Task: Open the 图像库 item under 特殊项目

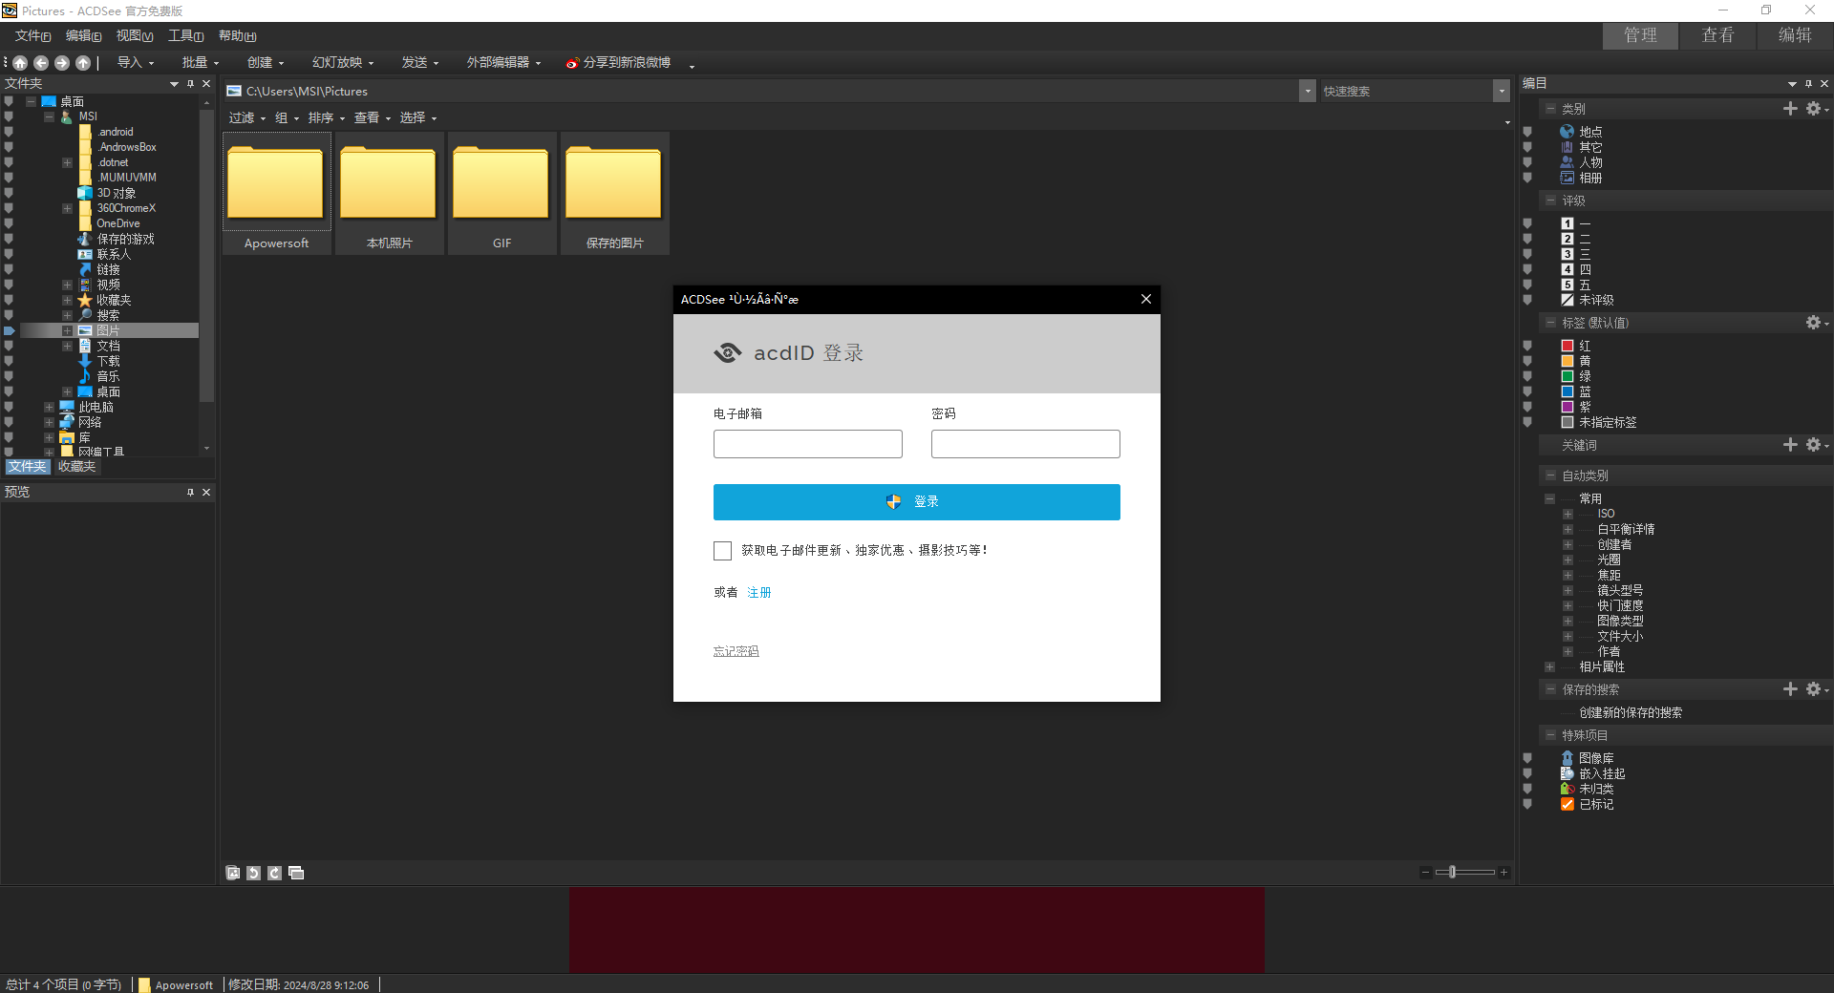Action: click(1594, 757)
